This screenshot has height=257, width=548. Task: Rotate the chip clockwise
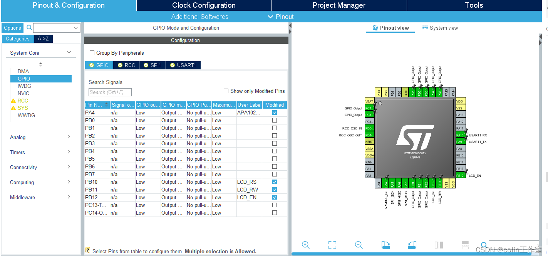(385, 245)
